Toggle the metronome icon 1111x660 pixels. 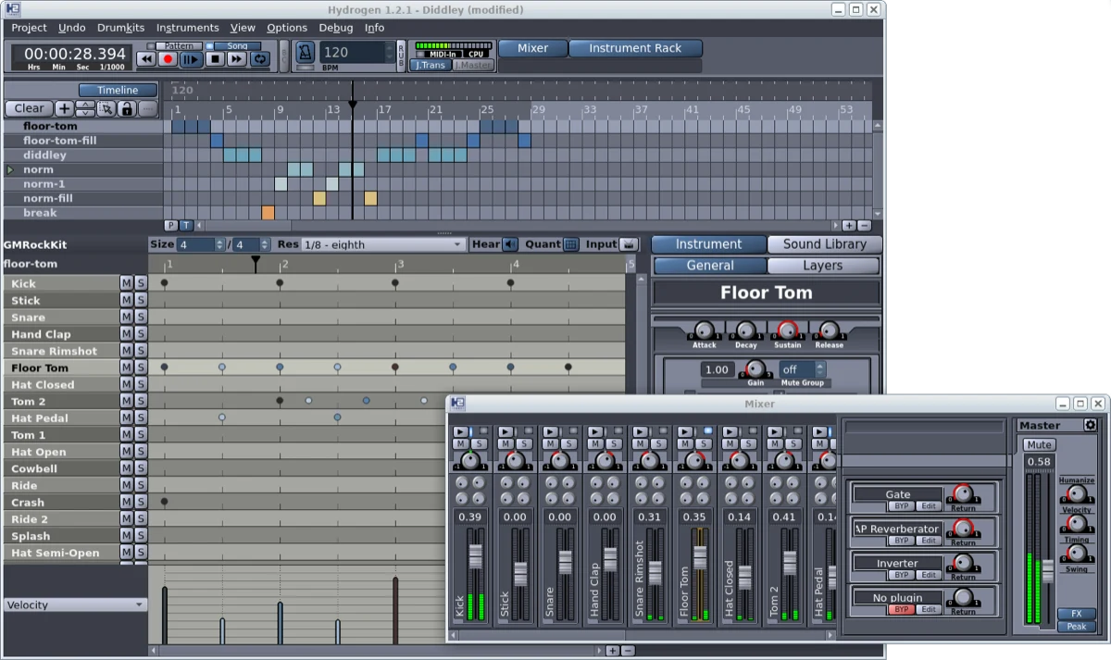coord(306,54)
